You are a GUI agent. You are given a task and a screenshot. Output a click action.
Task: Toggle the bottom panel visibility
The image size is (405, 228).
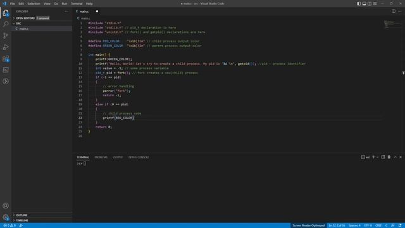pos(364,4)
